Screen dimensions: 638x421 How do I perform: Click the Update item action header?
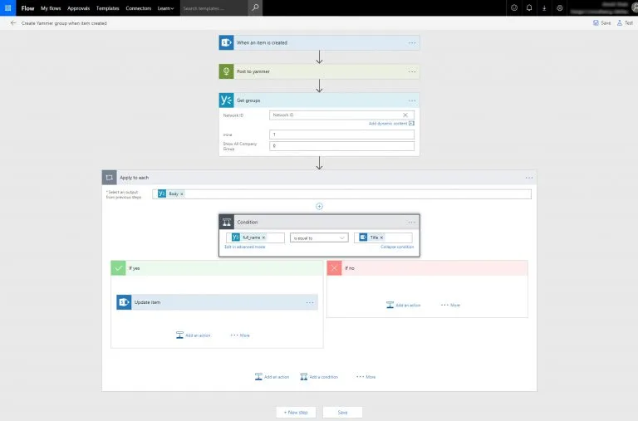click(x=217, y=302)
